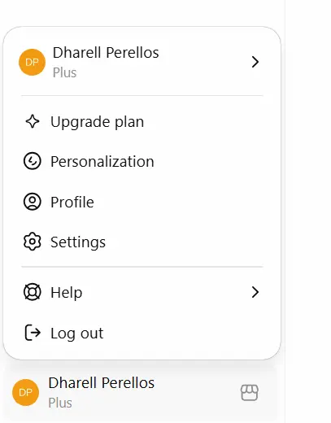Viewport: 331px width, 423px height.
Task: Open the Settings menu entry
Action: 142,242
